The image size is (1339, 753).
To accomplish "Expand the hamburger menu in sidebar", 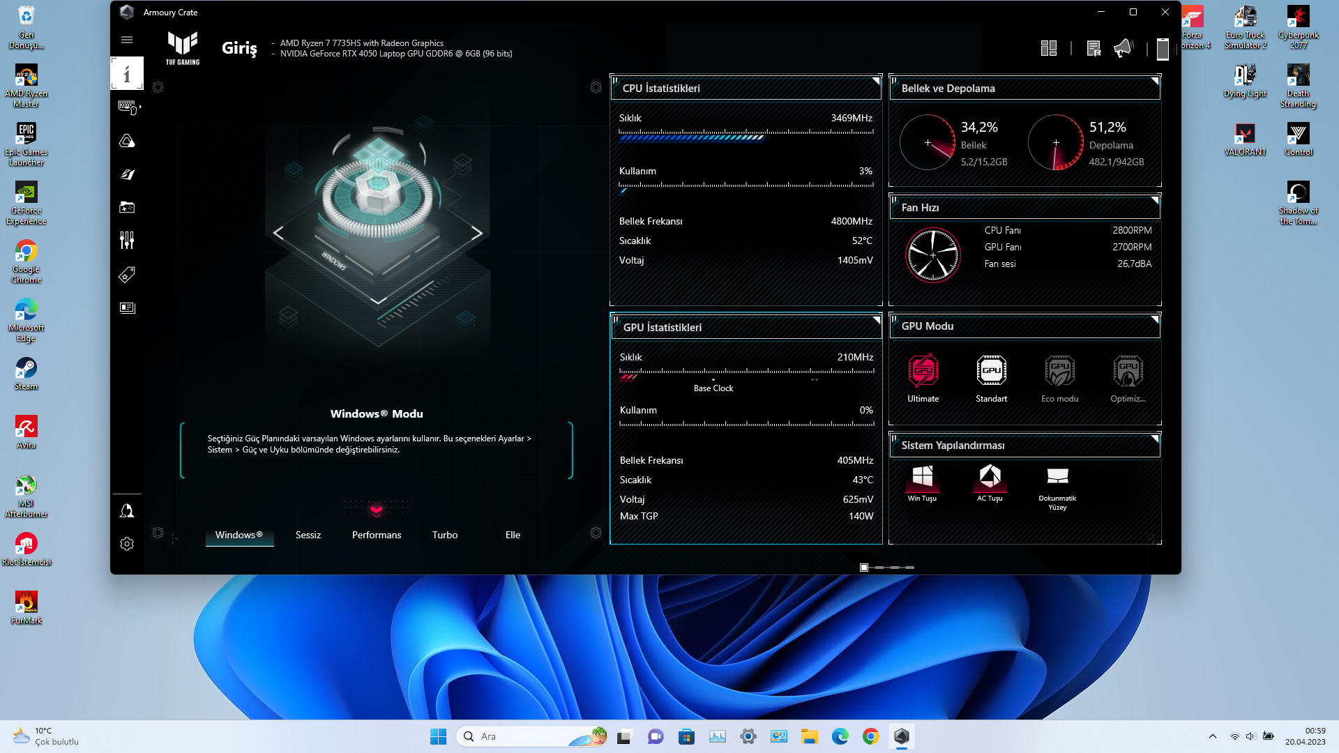I will click(x=127, y=40).
